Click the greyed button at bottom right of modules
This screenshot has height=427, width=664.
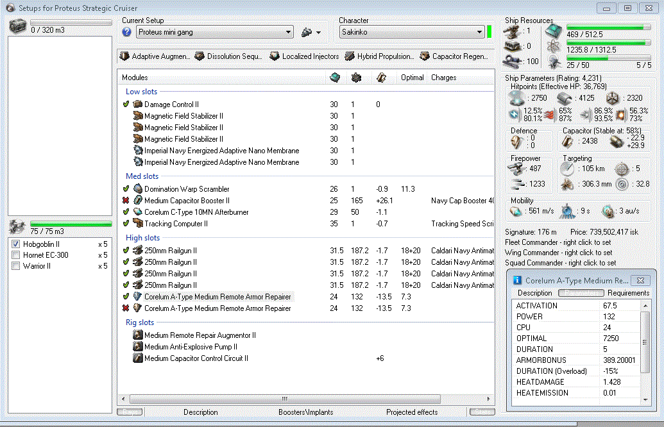coord(482,412)
